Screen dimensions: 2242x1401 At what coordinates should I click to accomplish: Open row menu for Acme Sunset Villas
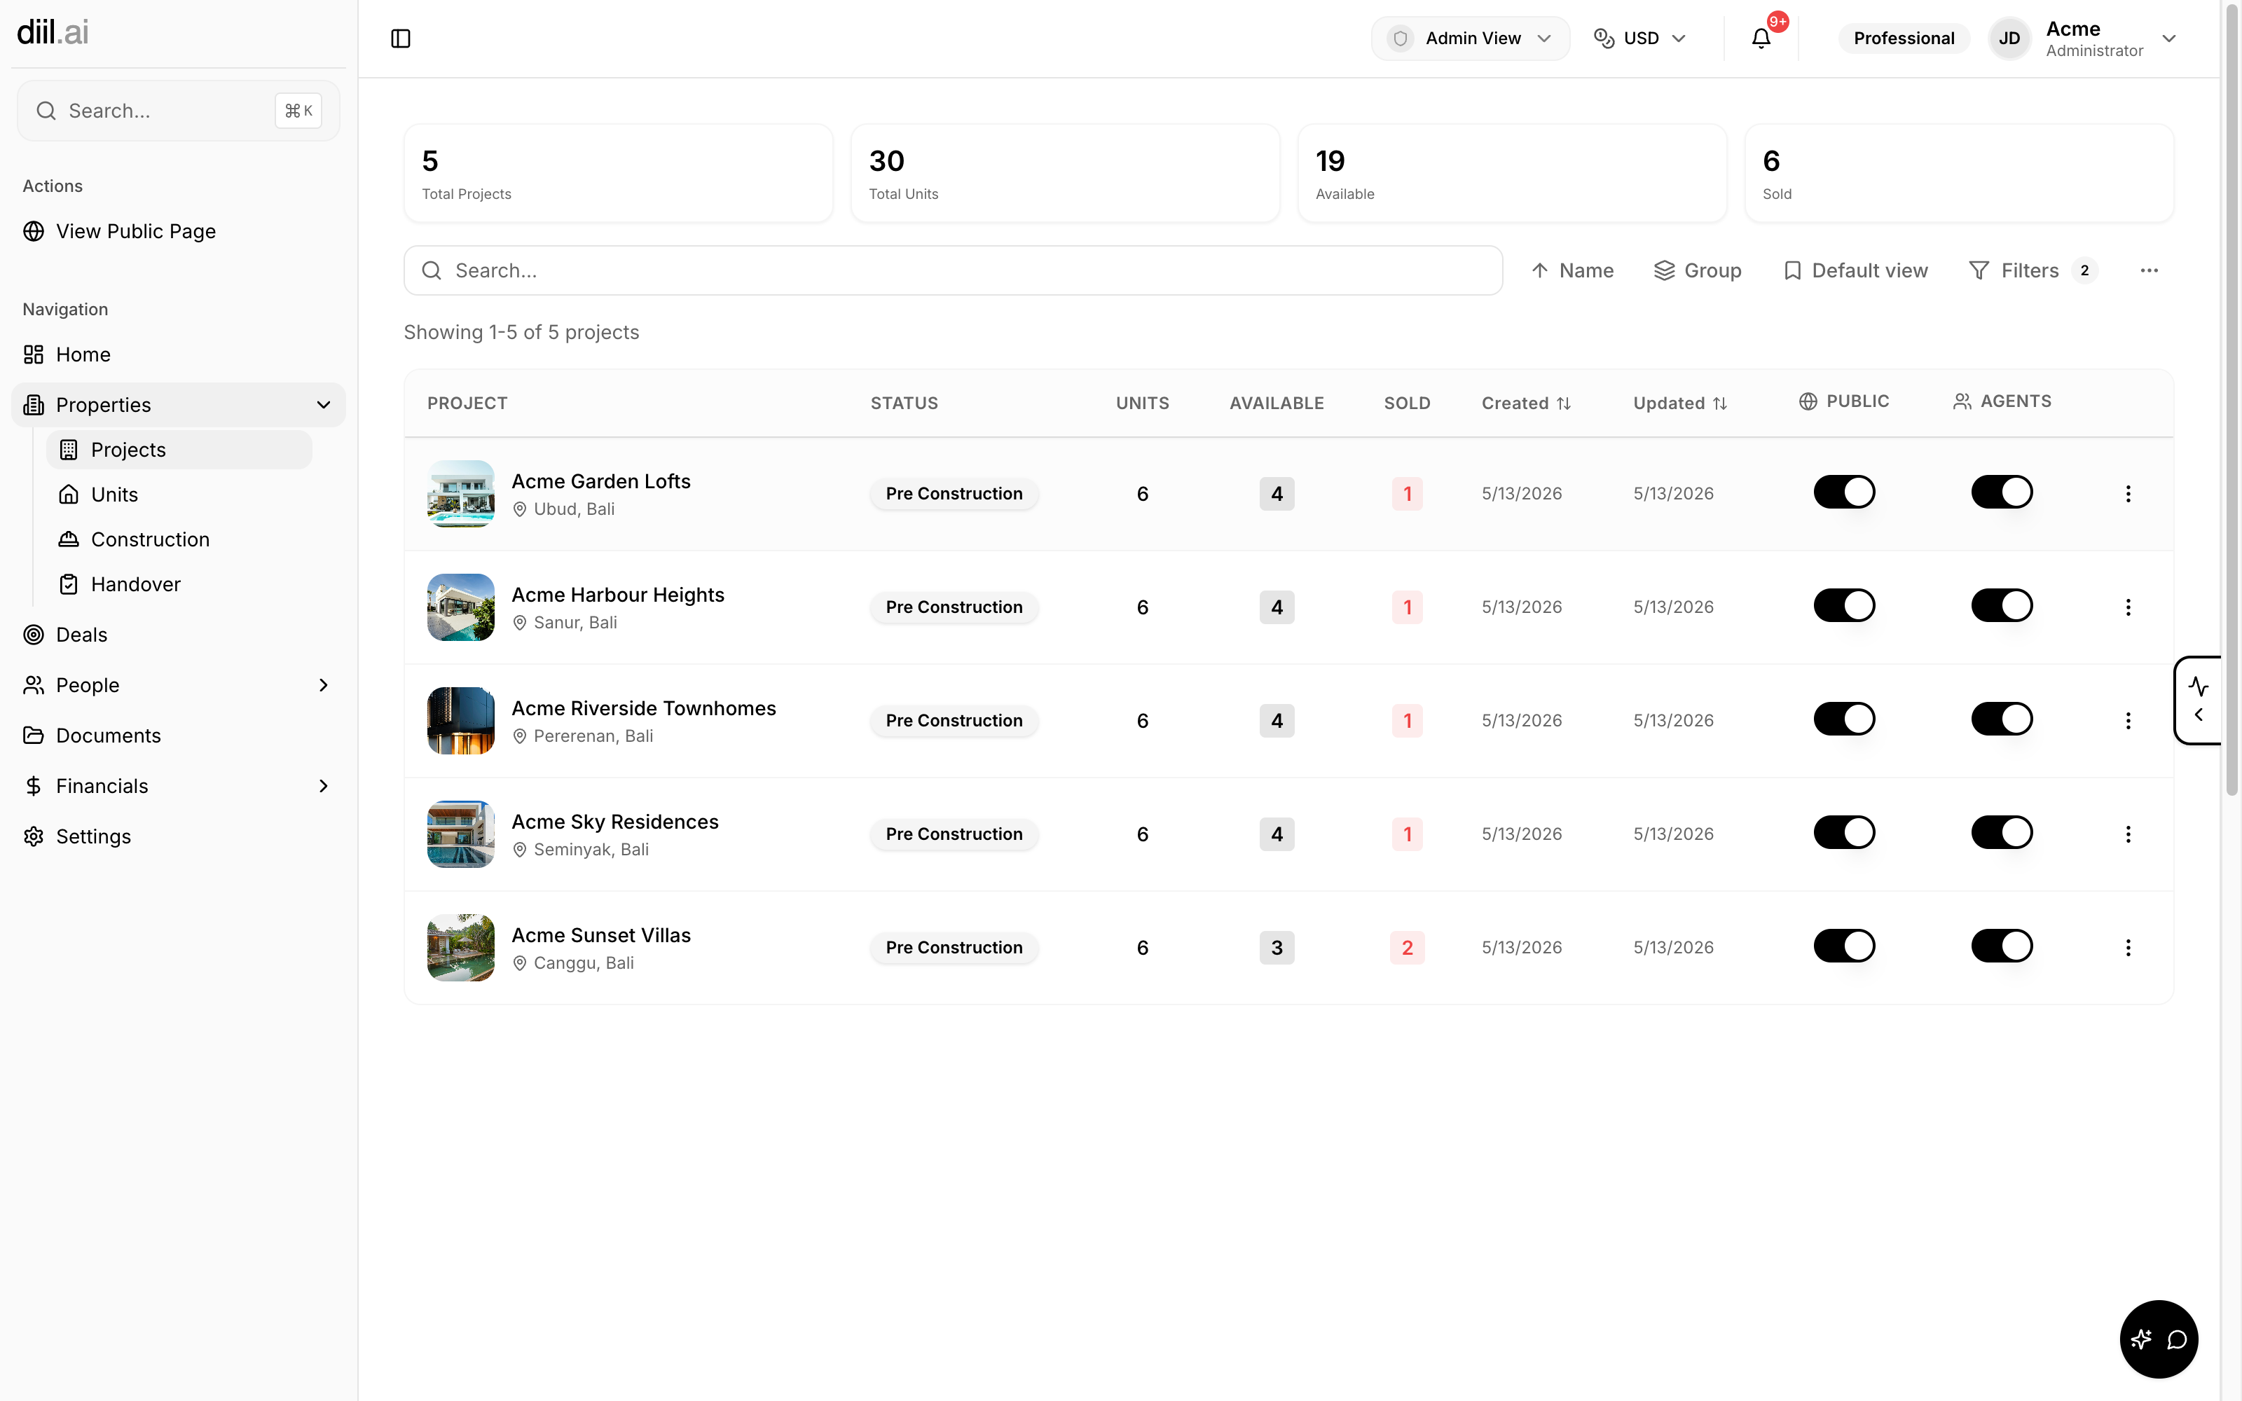pos(2128,947)
